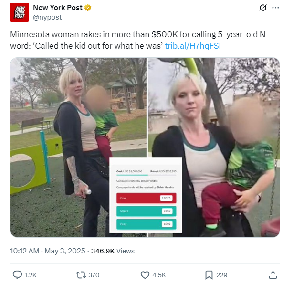283x283 pixels.
Task: Click the @nypost handle
Action: 47,17
